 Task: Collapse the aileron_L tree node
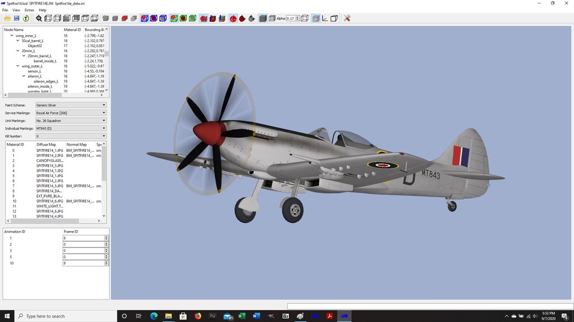(x=24, y=76)
